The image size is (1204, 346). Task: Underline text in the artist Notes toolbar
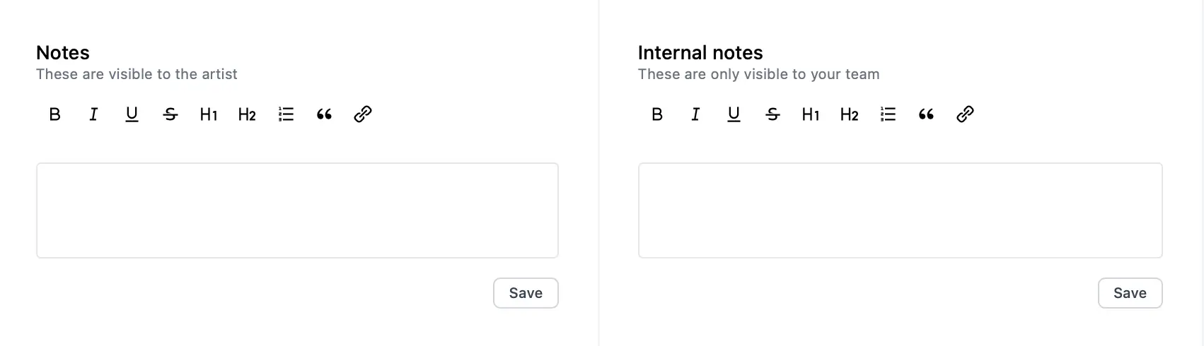(132, 114)
